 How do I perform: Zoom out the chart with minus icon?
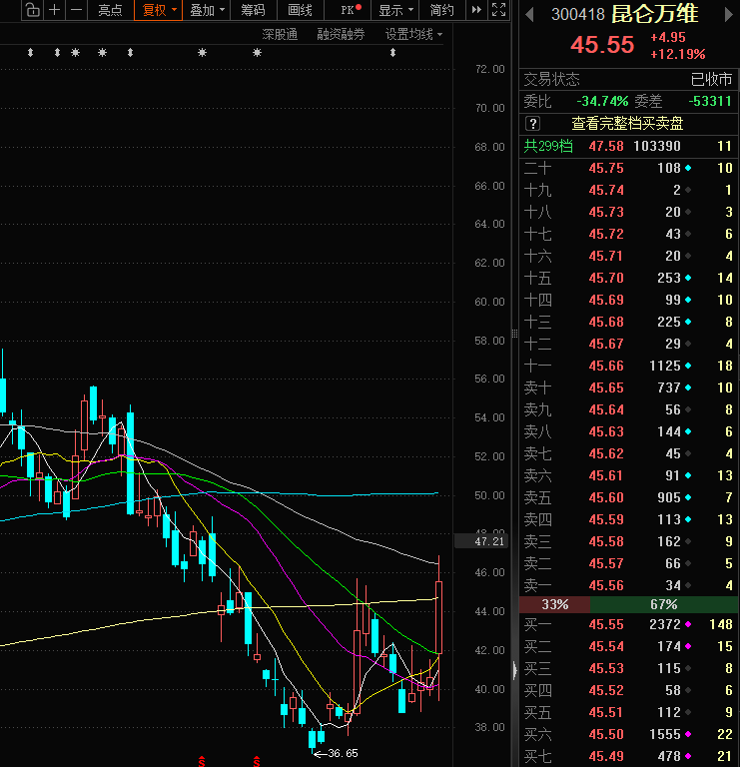click(x=76, y=10)
